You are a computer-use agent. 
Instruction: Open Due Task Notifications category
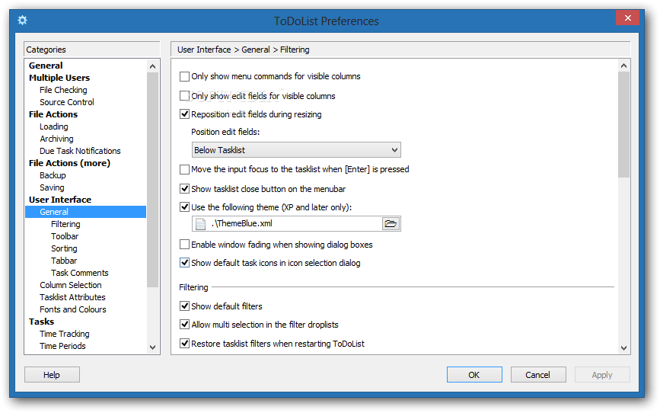pos(80,152)
